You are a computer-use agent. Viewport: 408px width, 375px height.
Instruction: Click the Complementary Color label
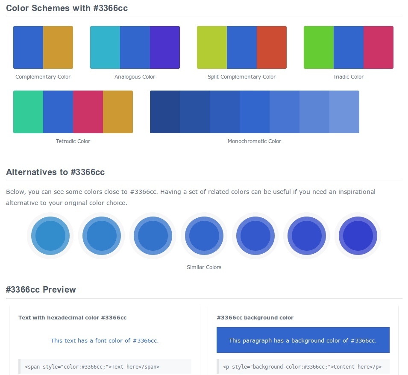(43, 77)
